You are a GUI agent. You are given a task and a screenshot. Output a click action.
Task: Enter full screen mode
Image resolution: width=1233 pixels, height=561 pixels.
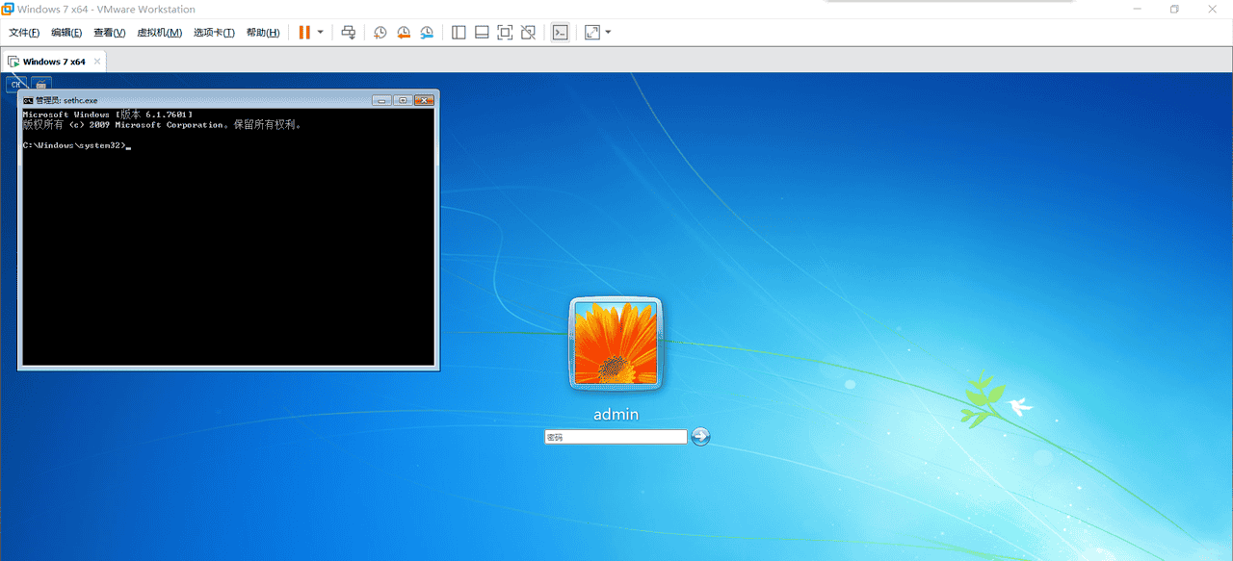pyautogui.click(x=505, y=32)
